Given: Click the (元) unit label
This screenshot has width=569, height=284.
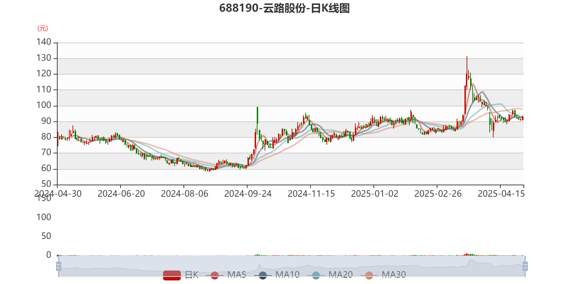Looking at the screenshot, I should [x=43, y=28].
